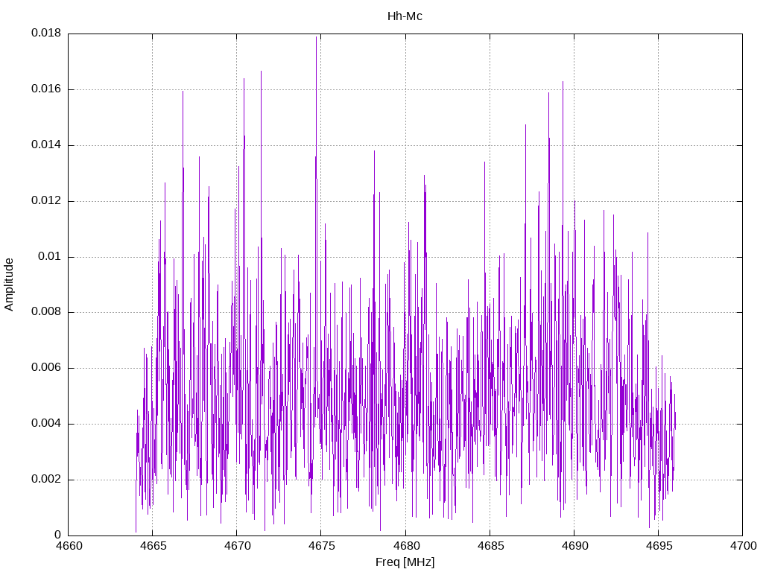Click the y-axis tick label 0.012
The image size is (763, 572).
pos(46,201)
